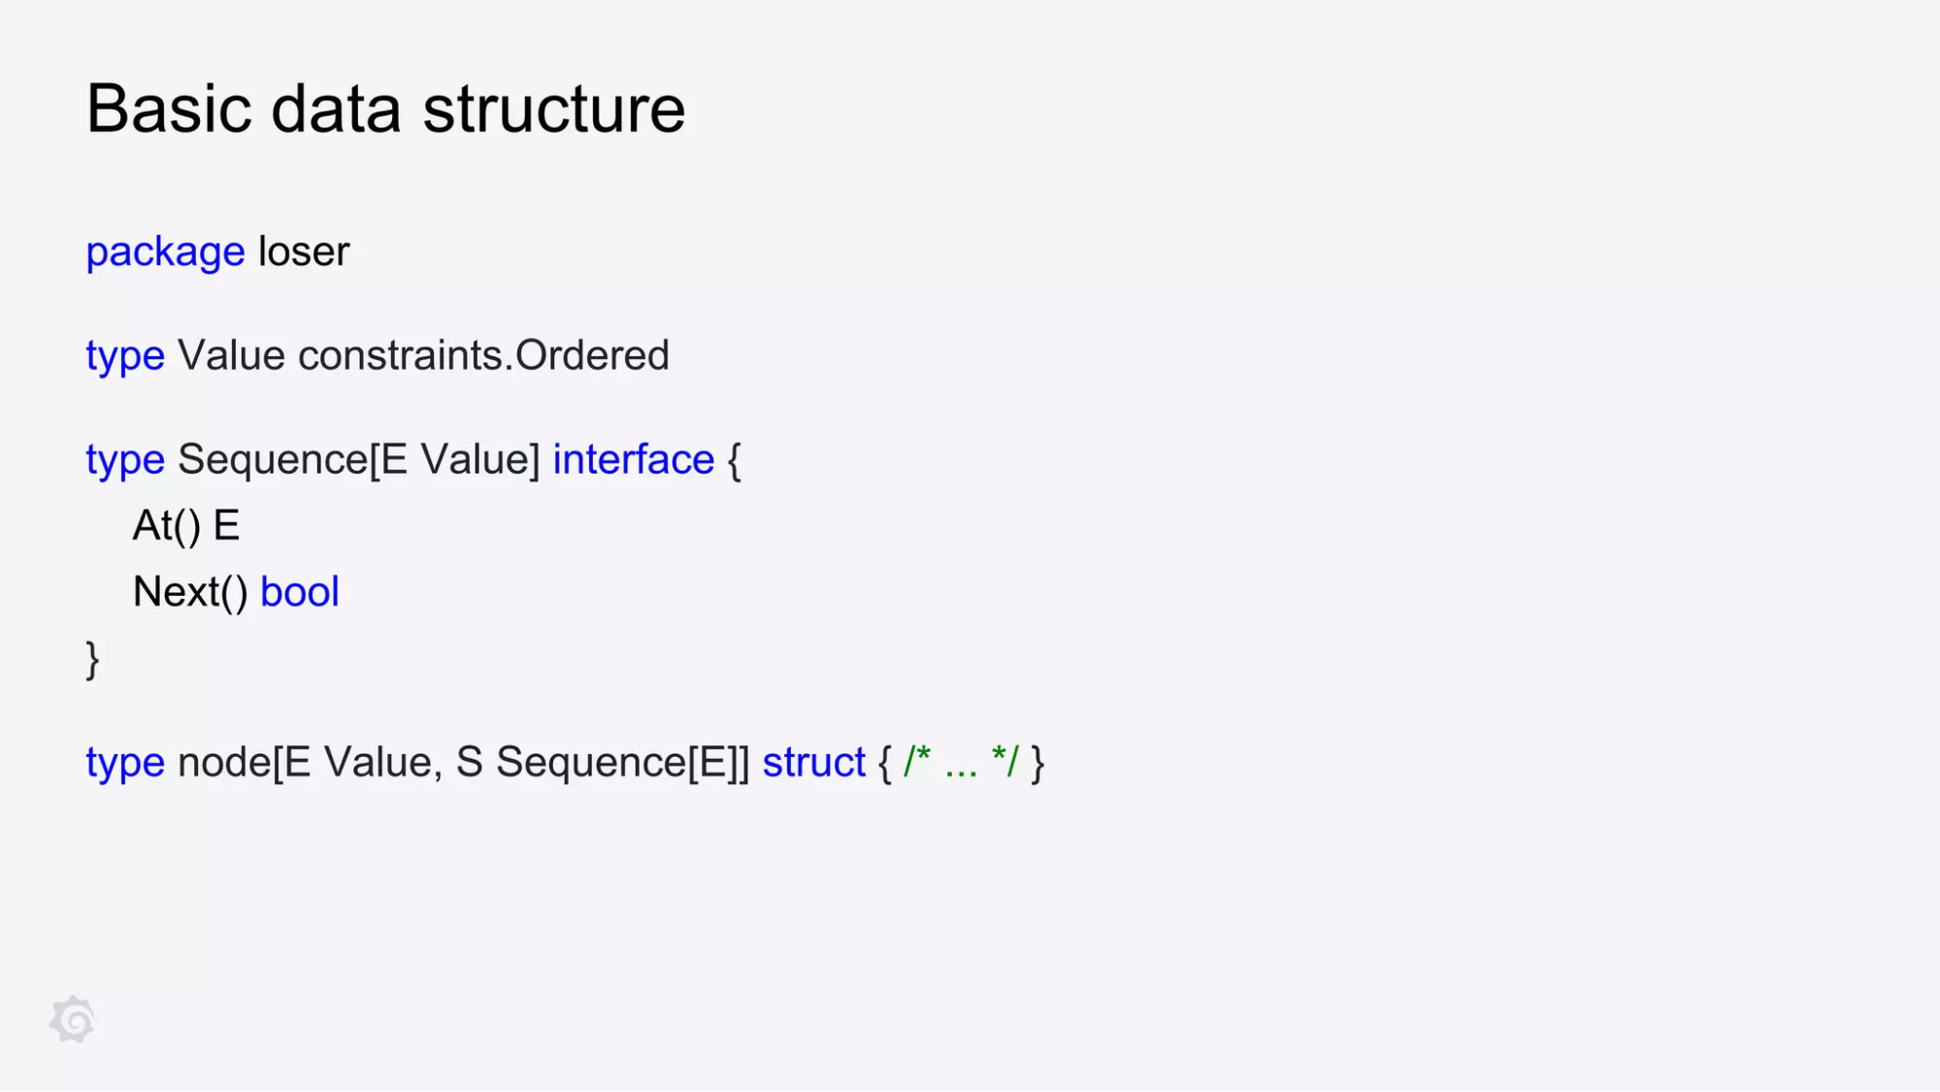This screenshot has width=1940, height=1092.
Task: Click the package name "loser"
Action: click(304, 252)
